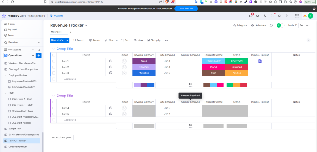Open the apps grid menu icon
The width and height of the screenshot is (317, 152).
pyautogui.click(x=297, y=16)
